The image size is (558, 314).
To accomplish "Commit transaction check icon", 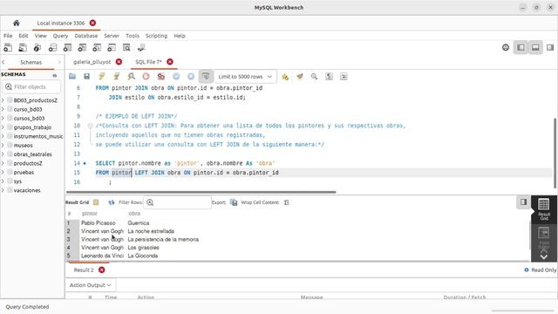I will click(176, 77).
